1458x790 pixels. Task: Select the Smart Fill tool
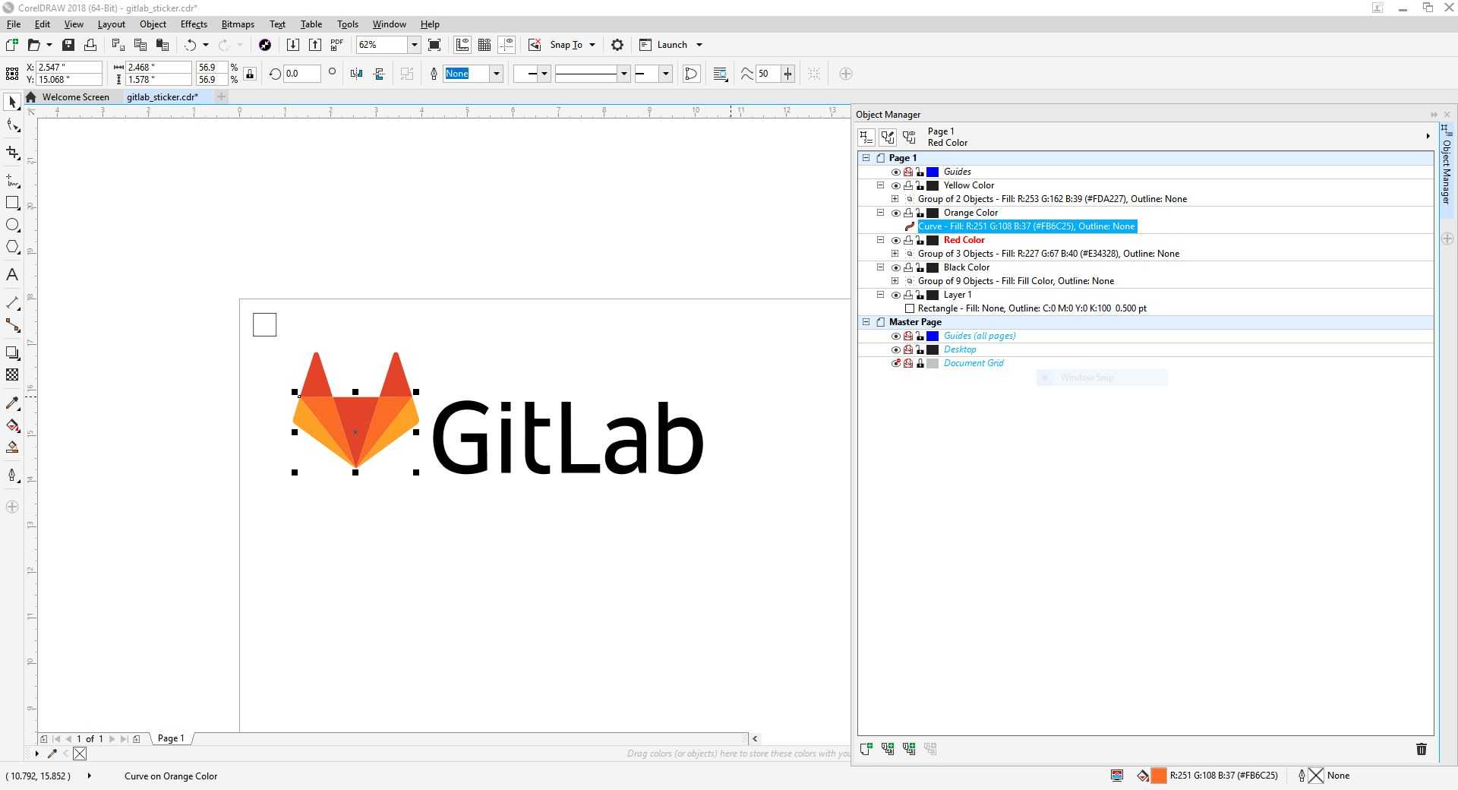click(x=12, y=447)
